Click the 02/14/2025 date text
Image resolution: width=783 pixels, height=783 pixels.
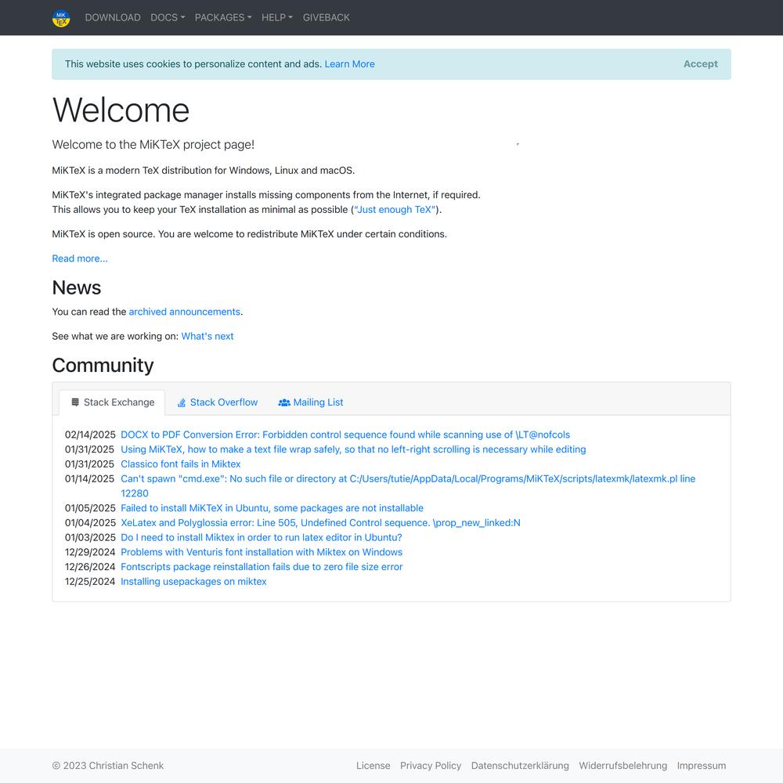(90, 435)
